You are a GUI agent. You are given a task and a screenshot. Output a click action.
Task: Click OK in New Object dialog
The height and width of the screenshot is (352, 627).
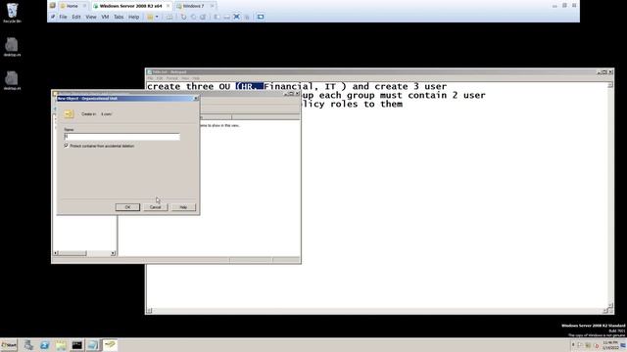coord(127,207)
